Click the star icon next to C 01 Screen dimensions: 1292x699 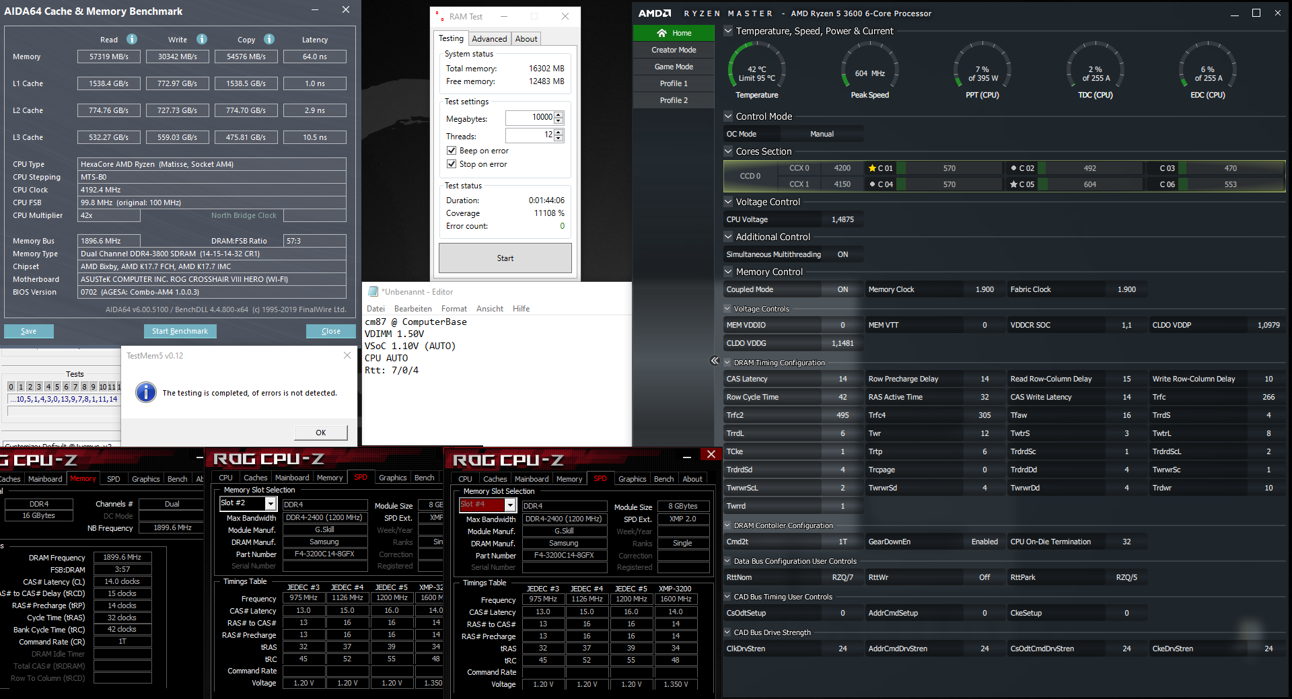point(872,168)
